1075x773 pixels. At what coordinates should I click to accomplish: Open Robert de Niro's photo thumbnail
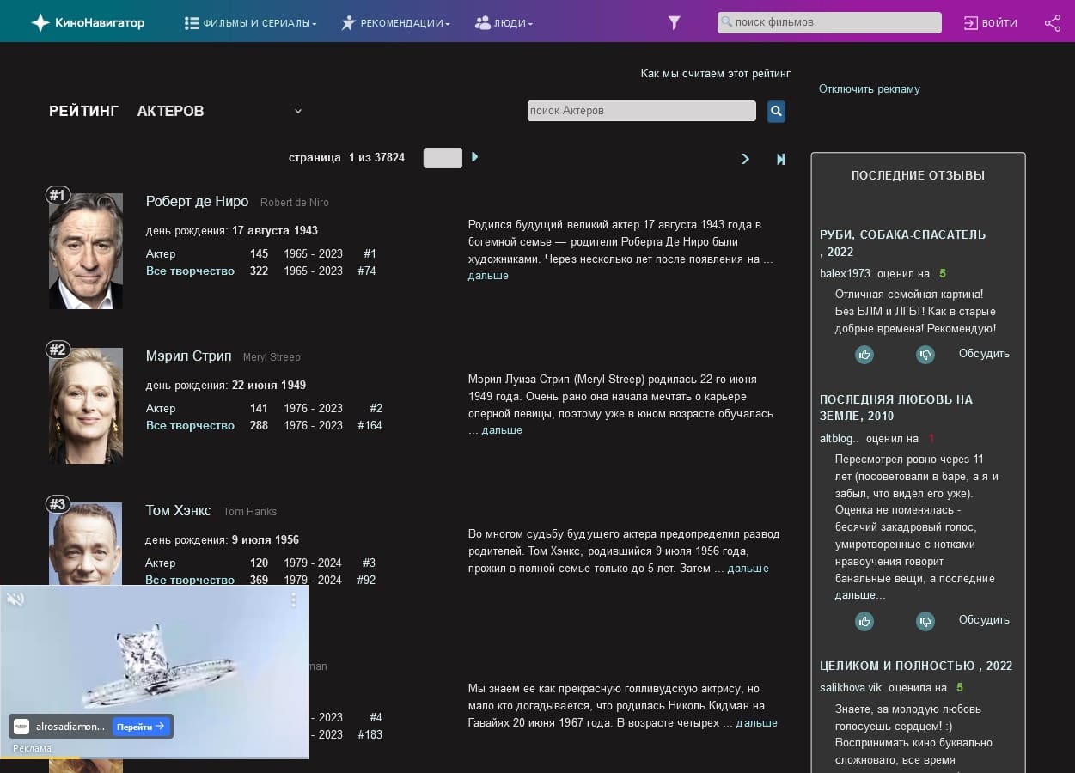(x=86, y=251)
